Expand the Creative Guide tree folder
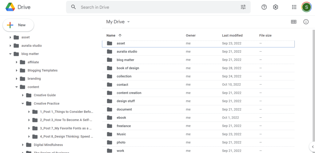 click(23, 95)
